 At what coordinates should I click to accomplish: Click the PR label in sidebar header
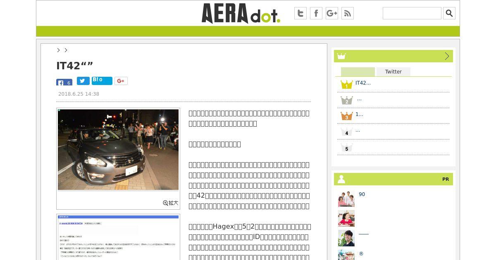coord(446,179)
